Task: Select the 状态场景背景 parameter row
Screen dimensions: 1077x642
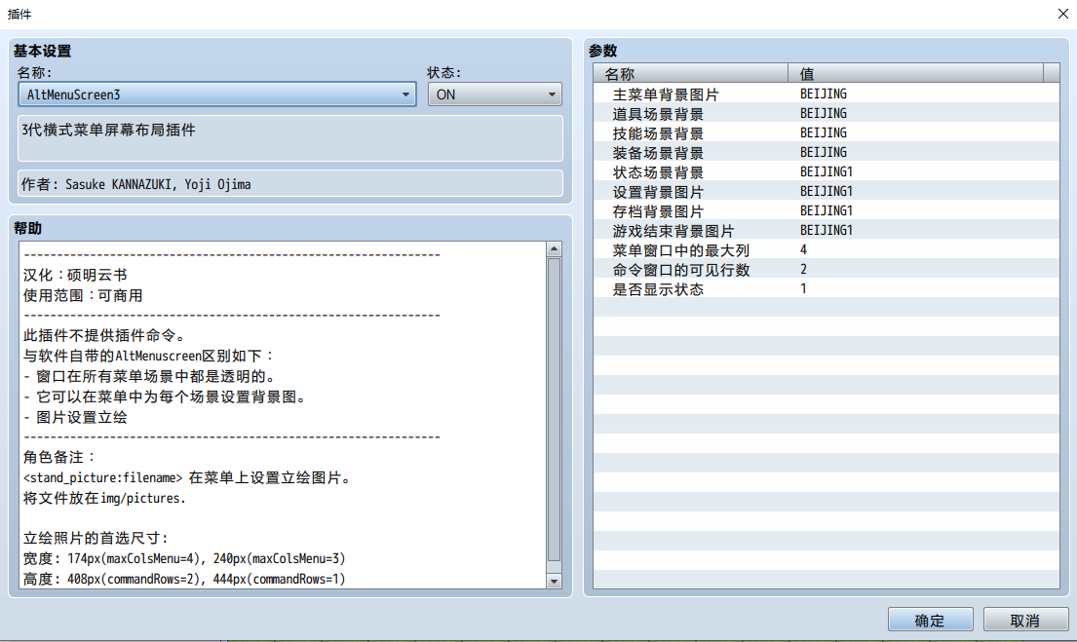Action: (x=827, y=171)
